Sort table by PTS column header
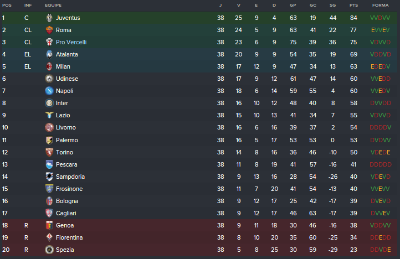The width and height of the screenshot is (400, 259). [353, 5]
